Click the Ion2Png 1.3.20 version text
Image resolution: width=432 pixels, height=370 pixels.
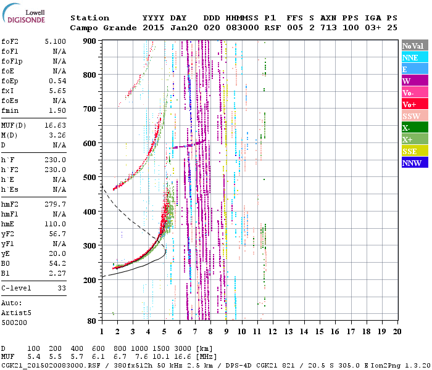point(401,365)
